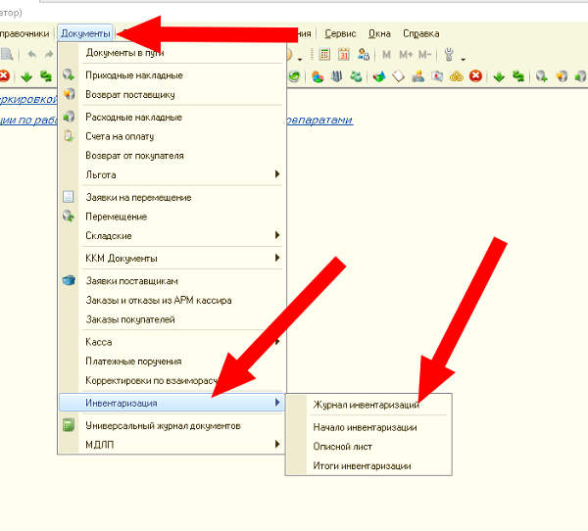Open the calculator icon in the toolbar
The width and height of the screenshot is (588, 531).
point(326,55)
